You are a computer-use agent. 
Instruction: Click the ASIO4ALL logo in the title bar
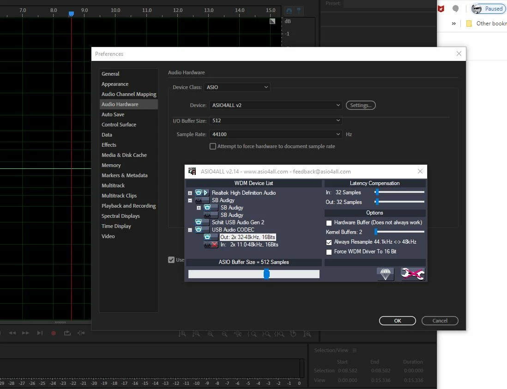click(192, 171)
